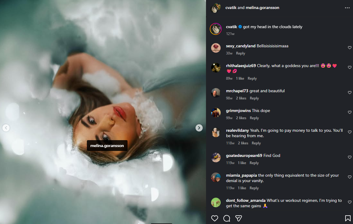Click melina.goransson photo tag label
353x224 pixels.
(107, 146)
